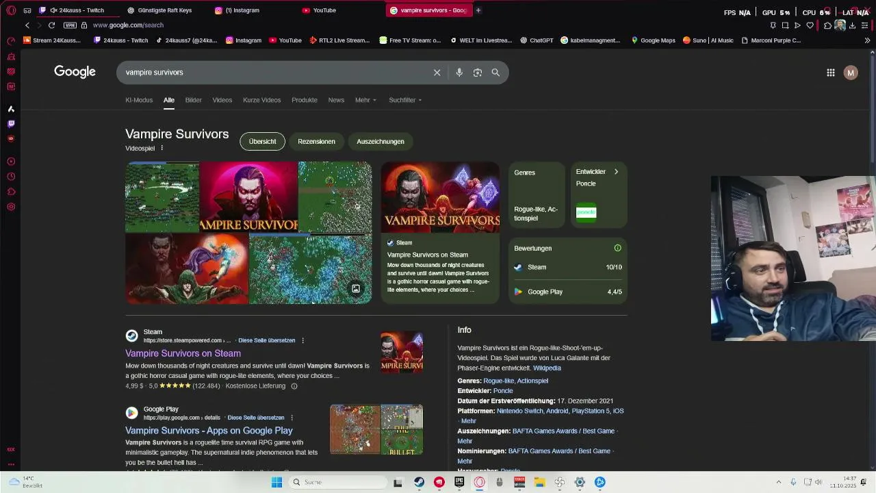
Task: Select the Übersicht chip
Action: click(262, 142)
